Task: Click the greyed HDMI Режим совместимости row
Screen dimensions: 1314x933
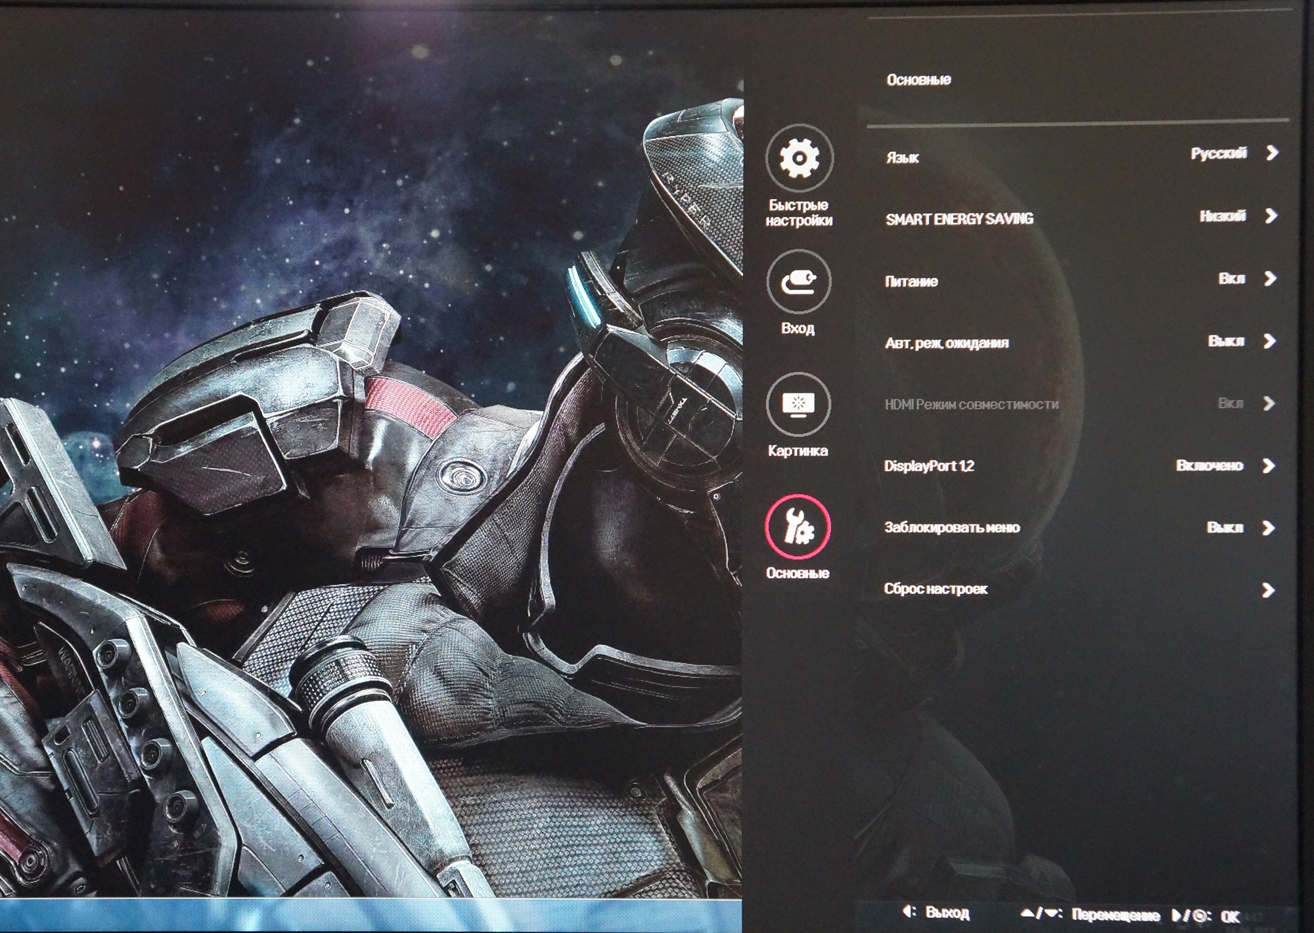Action: click(x=1079, y=403)
